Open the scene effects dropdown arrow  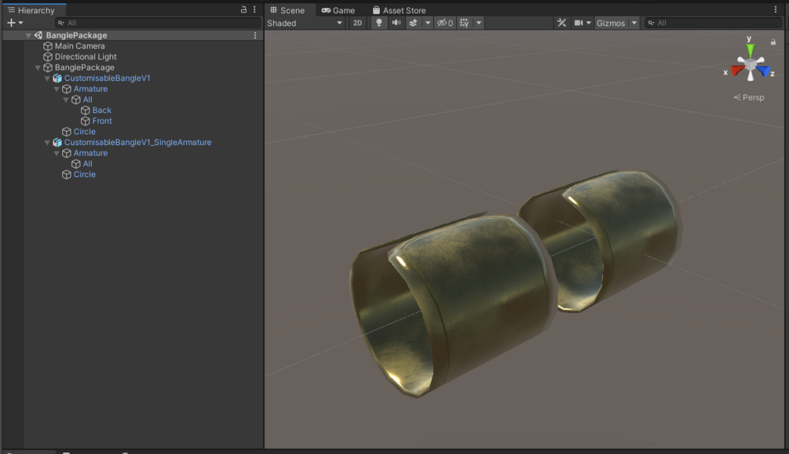tap(428, 23)
